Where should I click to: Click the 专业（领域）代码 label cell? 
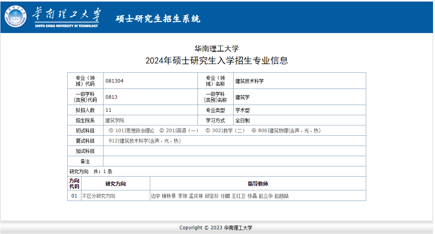click(85, 81)
